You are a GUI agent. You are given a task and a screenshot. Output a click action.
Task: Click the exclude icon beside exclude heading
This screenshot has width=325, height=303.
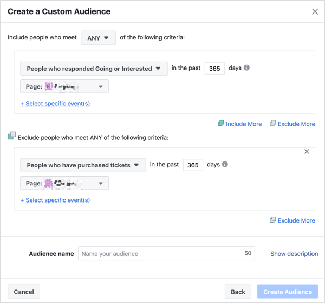[11, 136]
